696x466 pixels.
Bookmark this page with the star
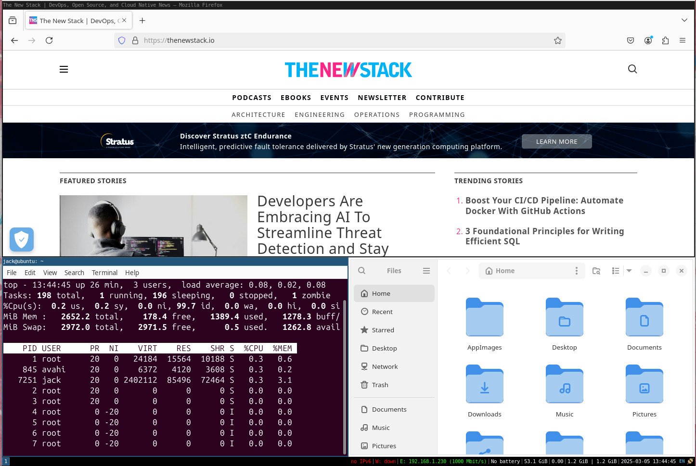tap(558, 40)
